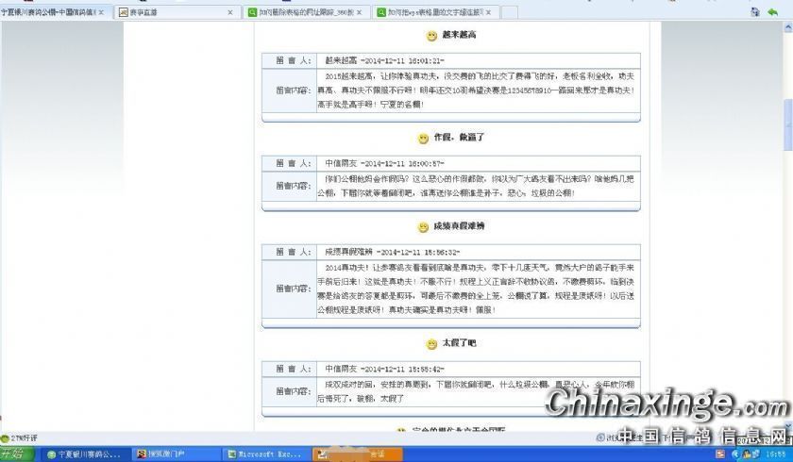This screenshot has width=793, height=462.
Task: Click the smiley icon beside 成绩真假难辨 heading
Action: tap(423, 228)
